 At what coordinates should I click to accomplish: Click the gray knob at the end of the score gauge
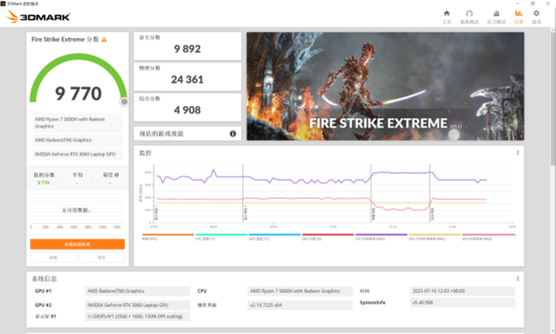tap(124, 102)
